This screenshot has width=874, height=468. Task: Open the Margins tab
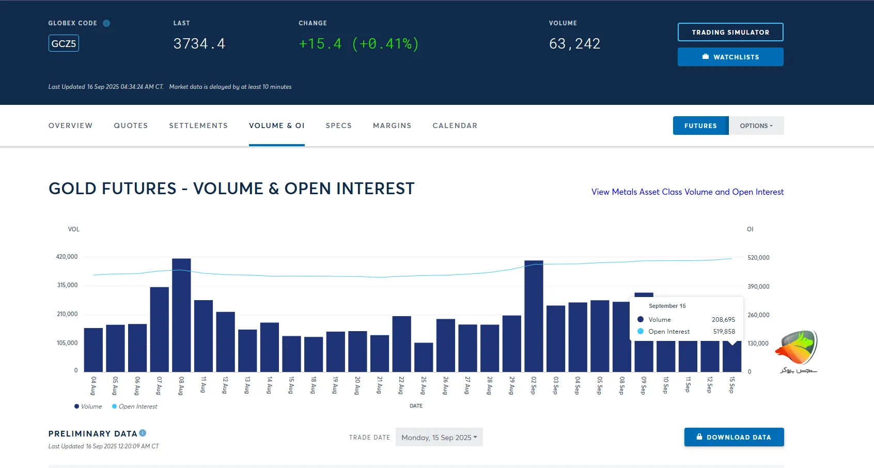(x=392, y=126)
